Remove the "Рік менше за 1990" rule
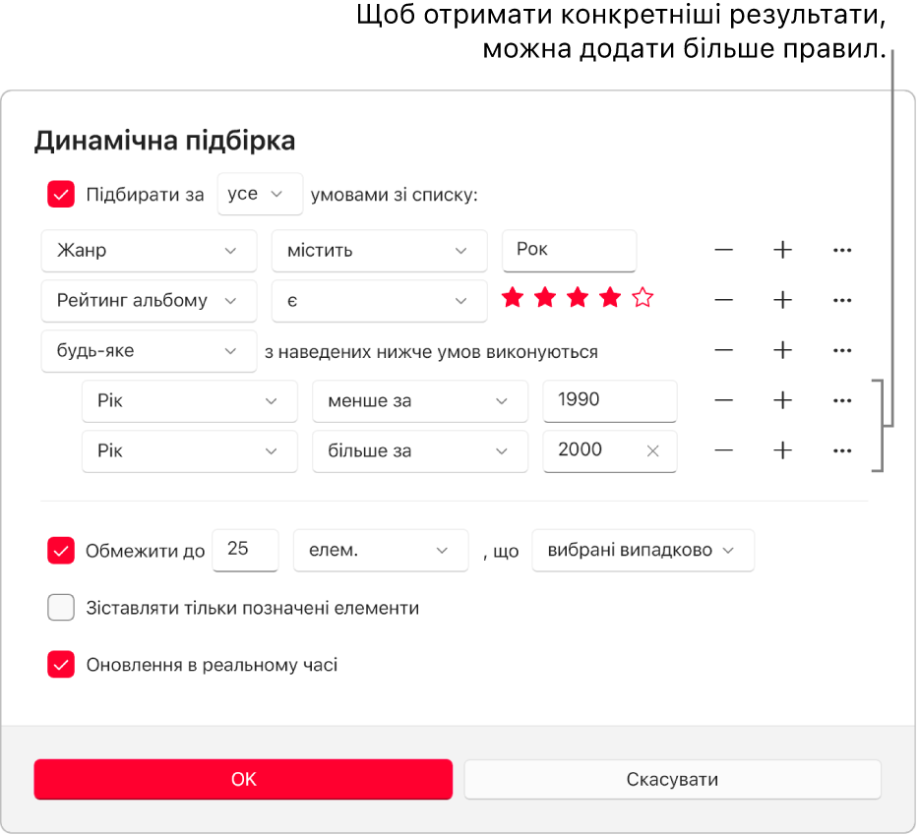The image size is (919, 835). click(x=723, y=401)
